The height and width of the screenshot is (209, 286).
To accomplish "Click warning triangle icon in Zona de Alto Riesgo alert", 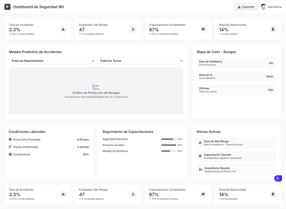I will [200, 142].
